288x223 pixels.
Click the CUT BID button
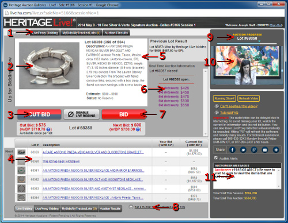39,114
